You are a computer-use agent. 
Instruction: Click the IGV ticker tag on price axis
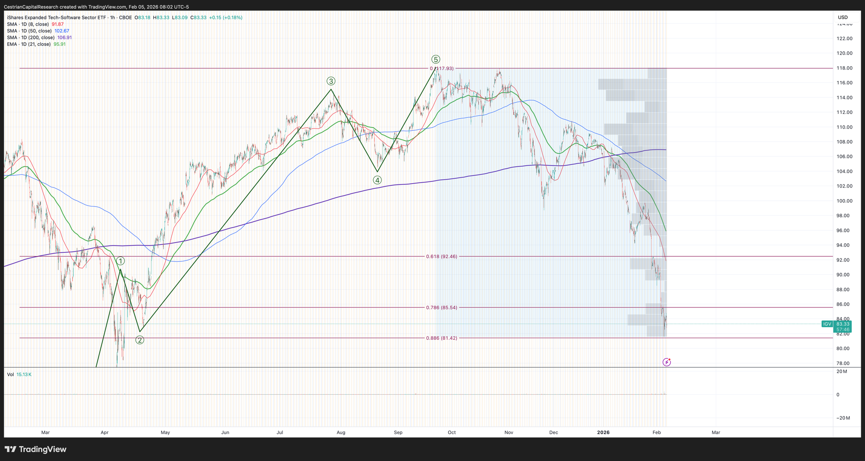[827, 324]
